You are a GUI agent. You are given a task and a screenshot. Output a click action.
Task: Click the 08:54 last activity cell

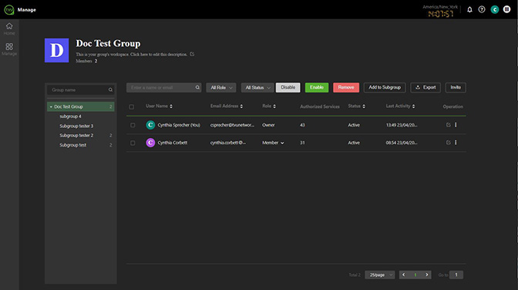click(x=402, y=143)
